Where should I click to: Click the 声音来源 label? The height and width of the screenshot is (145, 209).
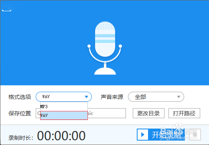(112, 97)
